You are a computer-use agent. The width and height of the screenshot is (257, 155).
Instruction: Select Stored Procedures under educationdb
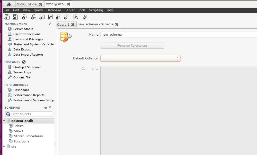coord(28,136)
